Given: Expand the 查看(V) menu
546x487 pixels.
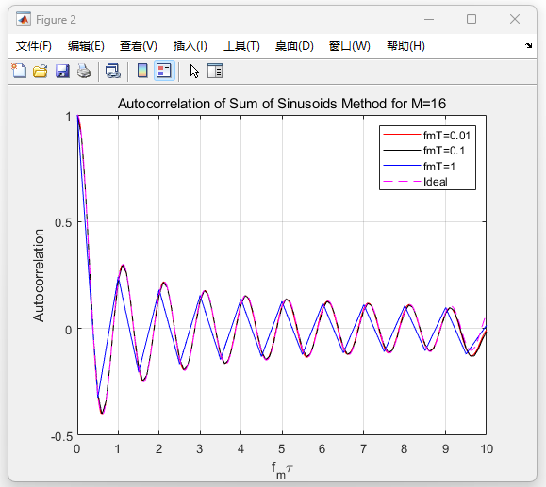Looking at the screenshot, I should coord(139,46).
